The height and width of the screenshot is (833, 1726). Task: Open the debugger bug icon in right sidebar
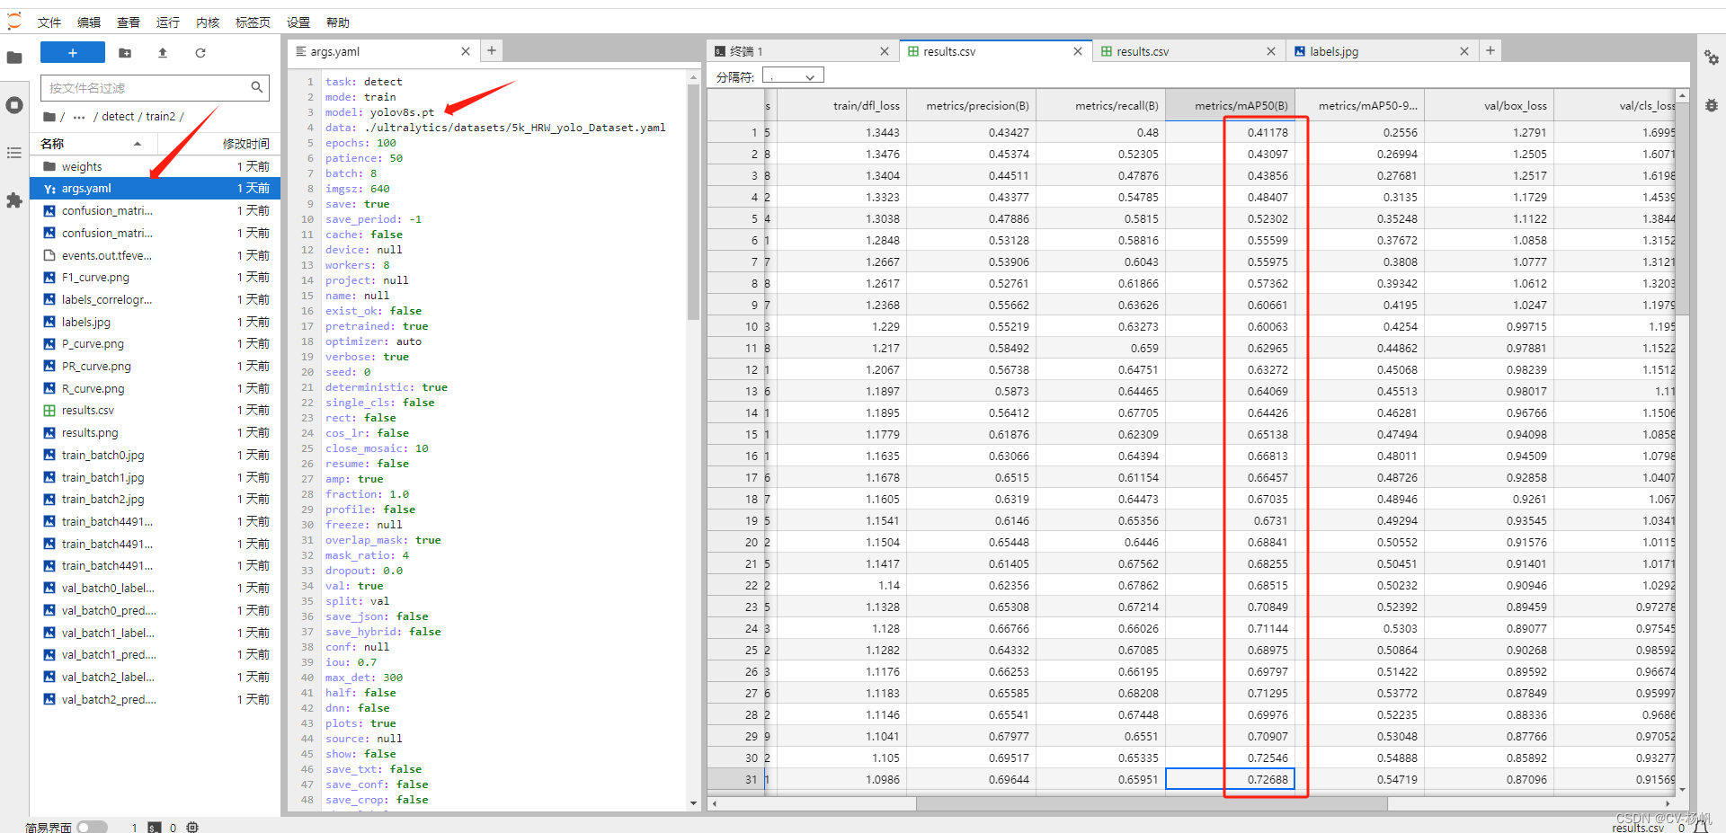pos(1712,105)
